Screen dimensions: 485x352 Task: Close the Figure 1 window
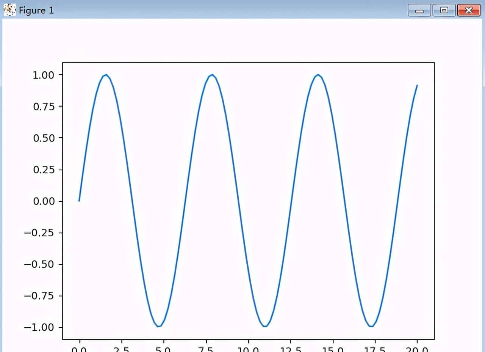click(469, 10)
